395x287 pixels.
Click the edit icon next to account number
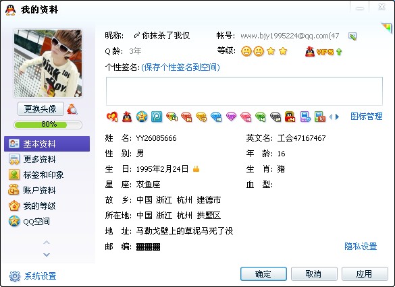coord(352,36)
